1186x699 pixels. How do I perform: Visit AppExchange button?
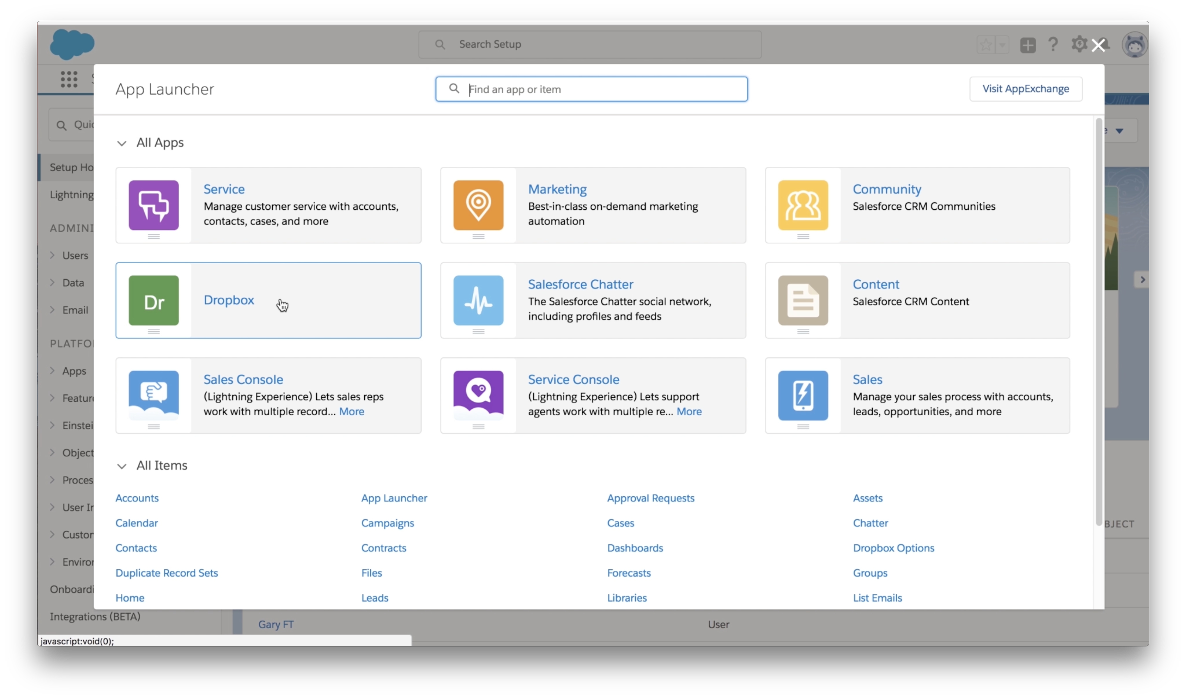pos(1025,89)
